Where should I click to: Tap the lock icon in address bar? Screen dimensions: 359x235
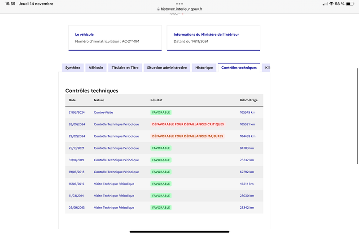pyautogui.click(x=158, y=9)
